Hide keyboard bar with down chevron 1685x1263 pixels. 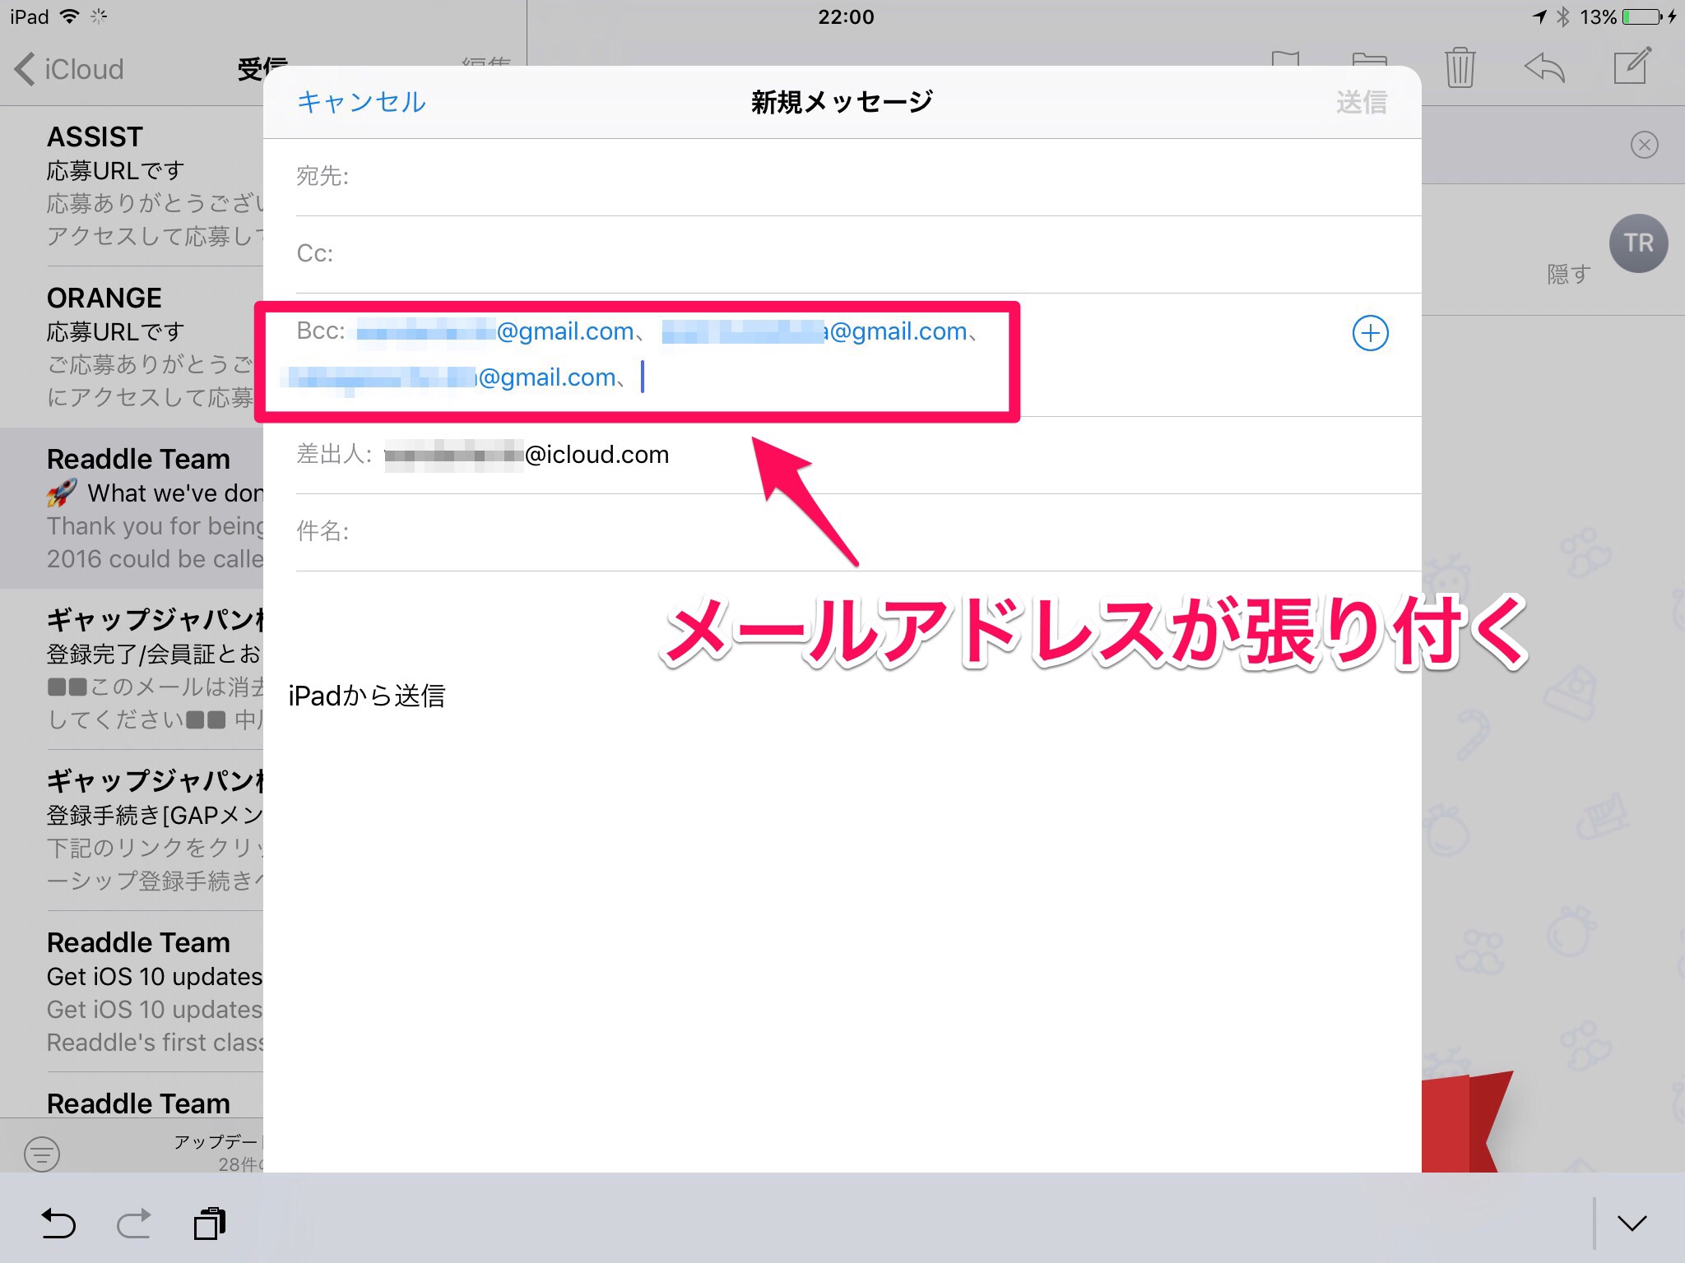[x=1632, y=1224]
